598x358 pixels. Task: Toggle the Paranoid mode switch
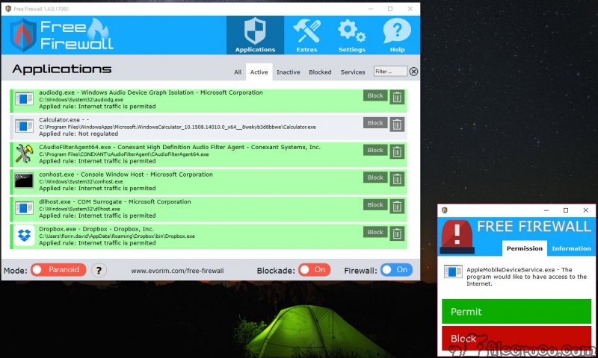click(x=58, y=270)
